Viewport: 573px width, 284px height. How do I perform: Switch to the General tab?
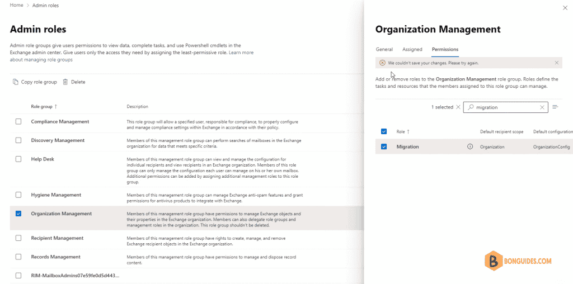coord(384,49)
